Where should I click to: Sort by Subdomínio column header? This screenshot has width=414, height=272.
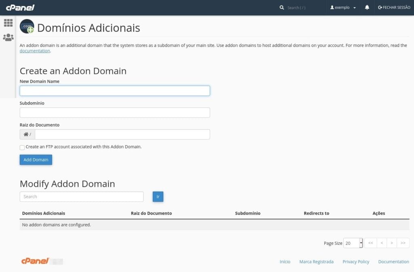(248, 213)
